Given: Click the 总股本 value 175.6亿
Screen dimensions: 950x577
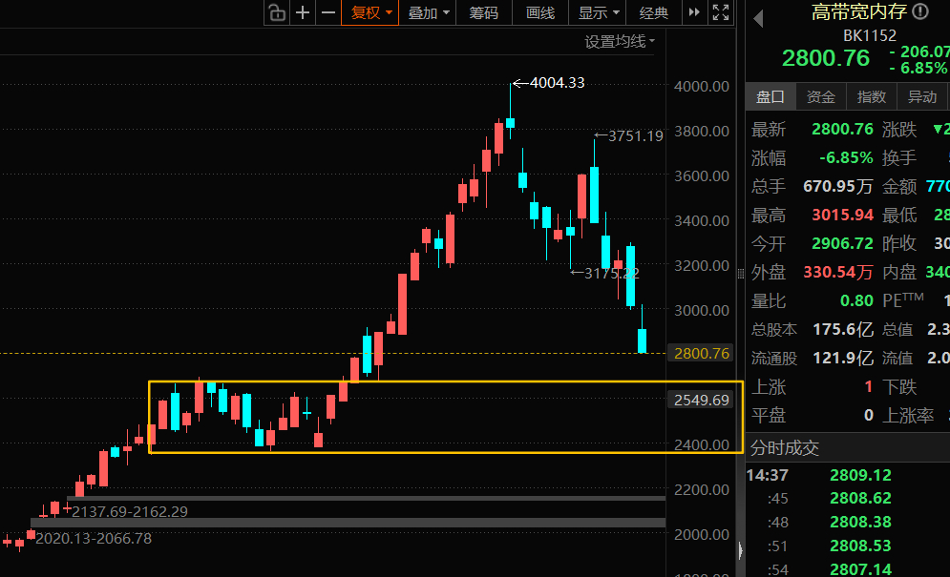Looking at the screenshot, I should pos(843,329).
